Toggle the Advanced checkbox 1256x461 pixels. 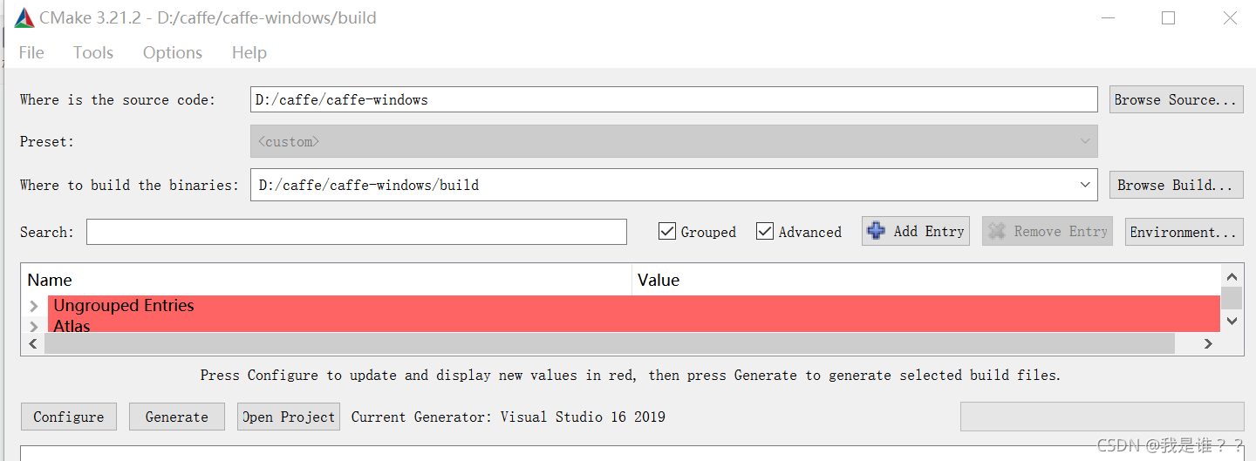coord(765,231)
